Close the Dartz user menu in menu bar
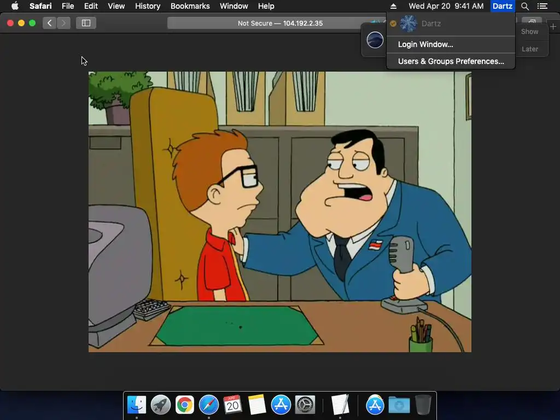 [x=503, y=6]
